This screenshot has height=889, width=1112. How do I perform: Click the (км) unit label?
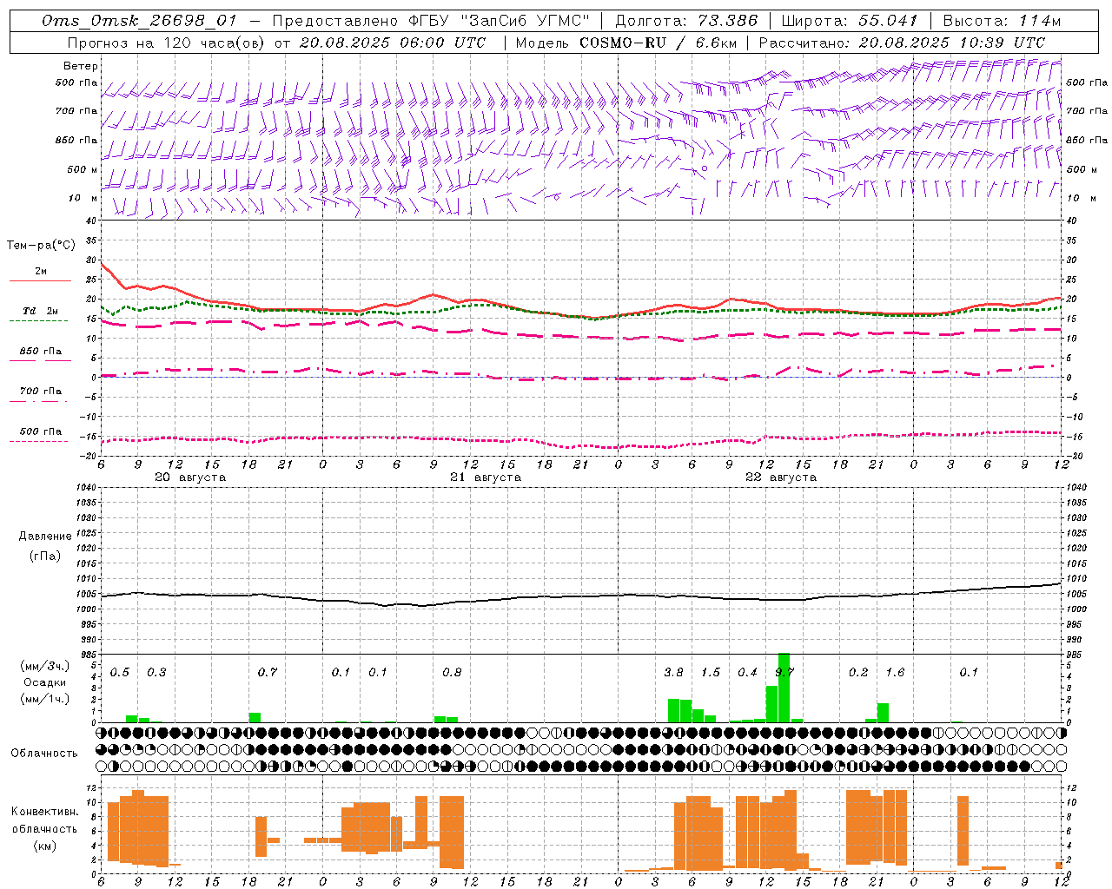coord(46,846)
